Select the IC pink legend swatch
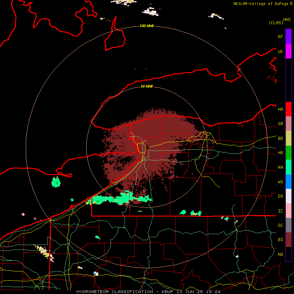 coord(288,211)
